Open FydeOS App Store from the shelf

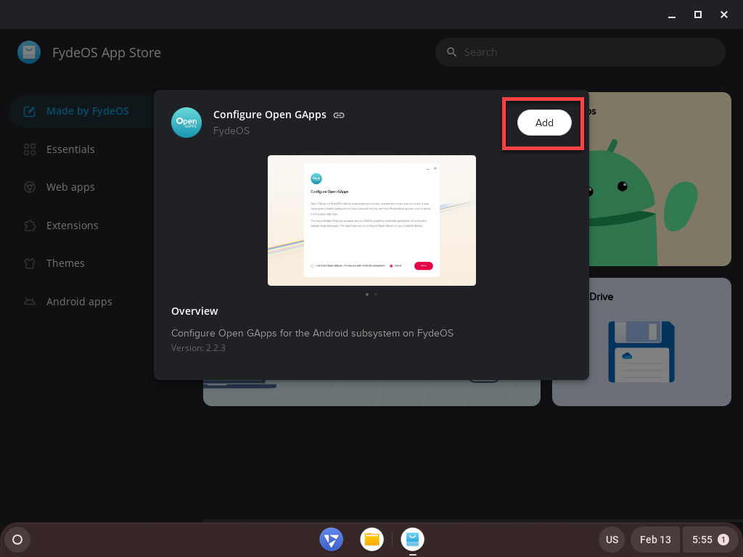(x=412, y=539)
